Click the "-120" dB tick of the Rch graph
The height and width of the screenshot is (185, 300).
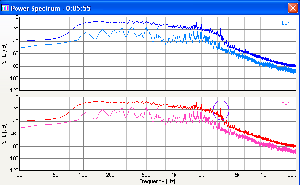pos(13,170)
